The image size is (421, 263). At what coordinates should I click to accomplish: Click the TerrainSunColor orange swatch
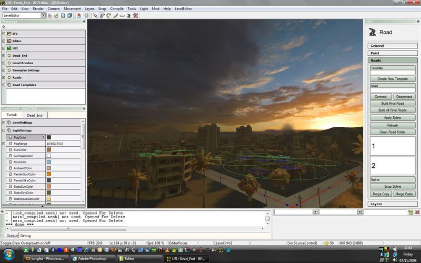(x=49, y=174)
